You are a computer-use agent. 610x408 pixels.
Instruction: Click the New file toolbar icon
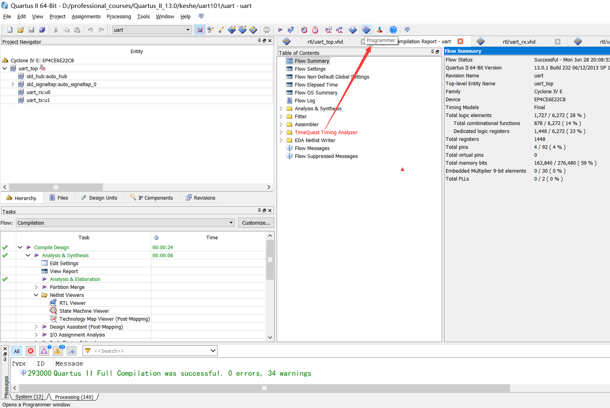pos(10,30)
